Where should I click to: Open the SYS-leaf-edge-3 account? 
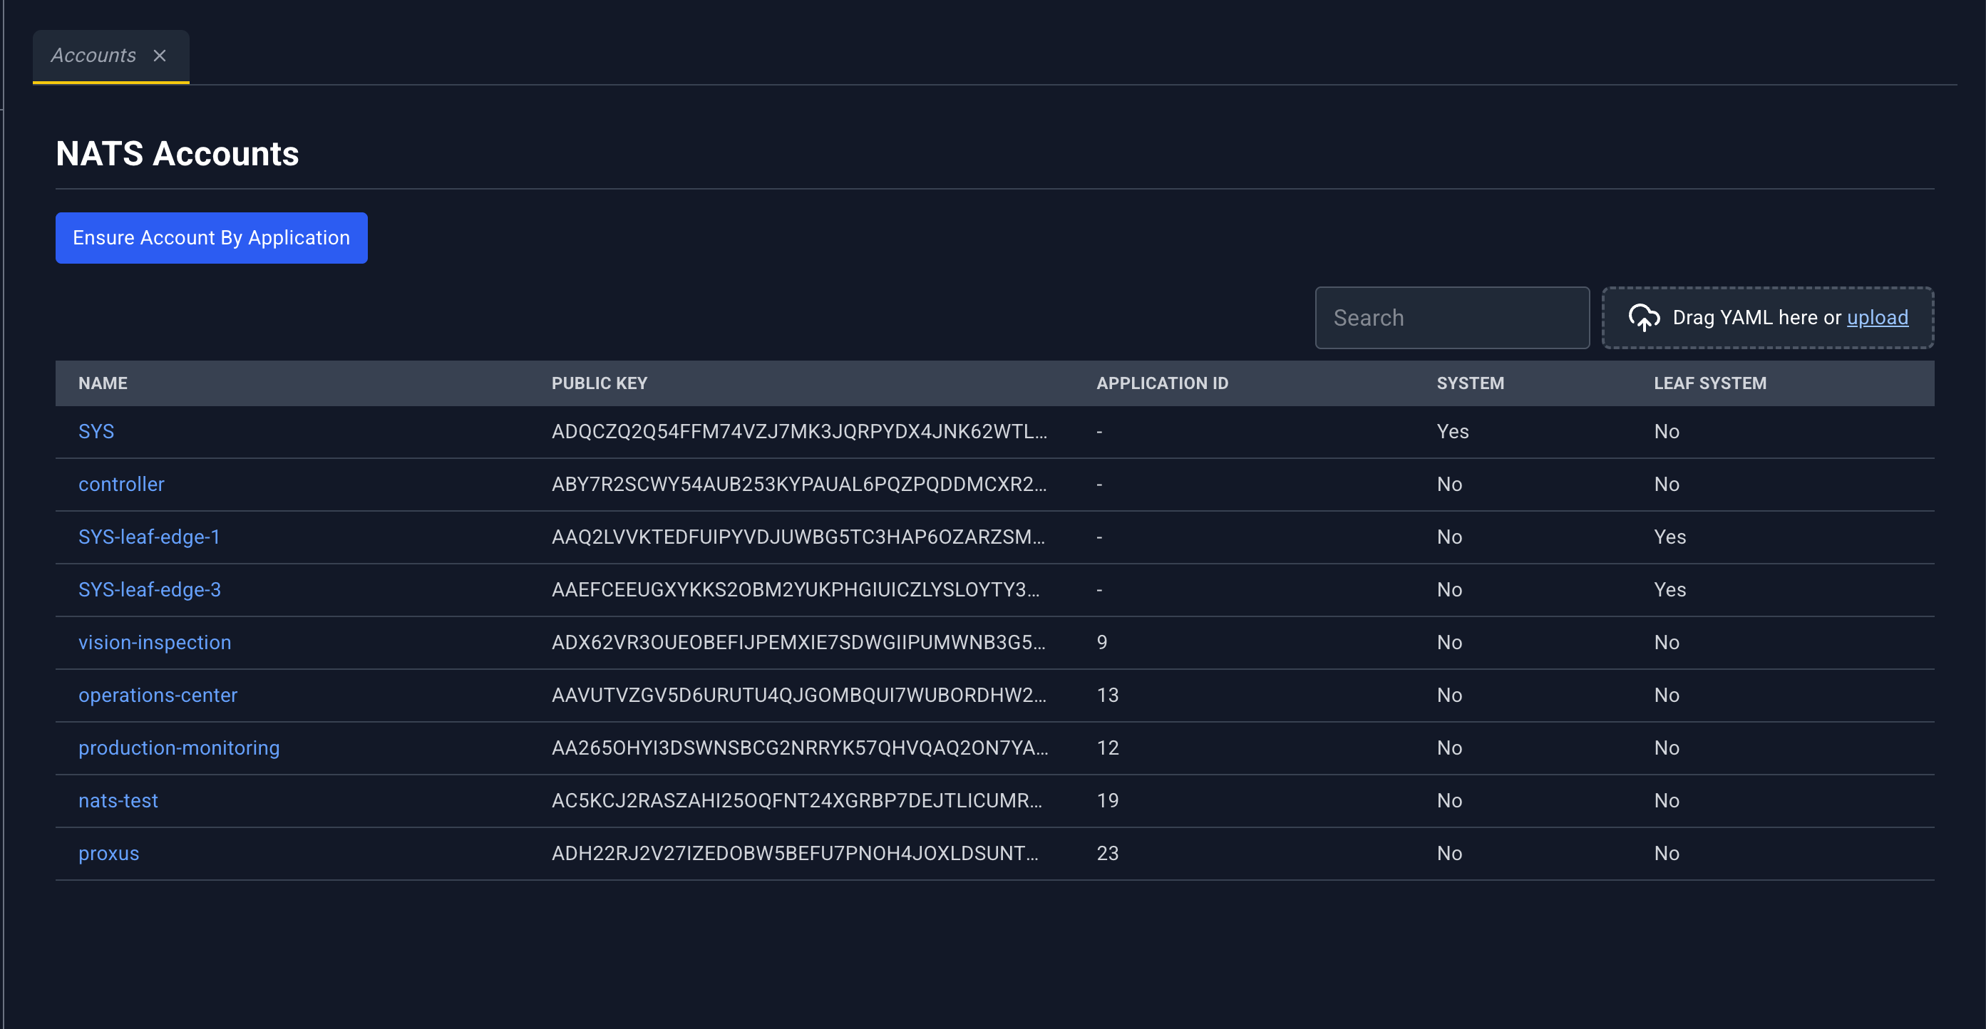[150, 589]
